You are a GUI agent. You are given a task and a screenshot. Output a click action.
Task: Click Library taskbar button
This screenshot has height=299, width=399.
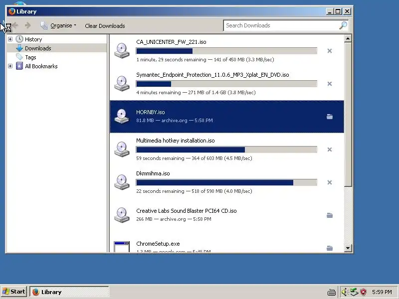coord(69,292)
